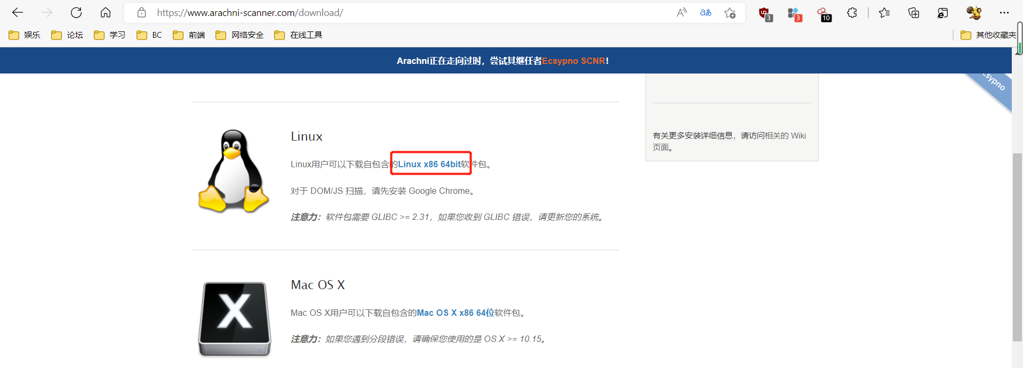Viewport: 1023px width, 368px height.
Task: Open the 论坛 bookmarks folder
Action: [67, 35]
